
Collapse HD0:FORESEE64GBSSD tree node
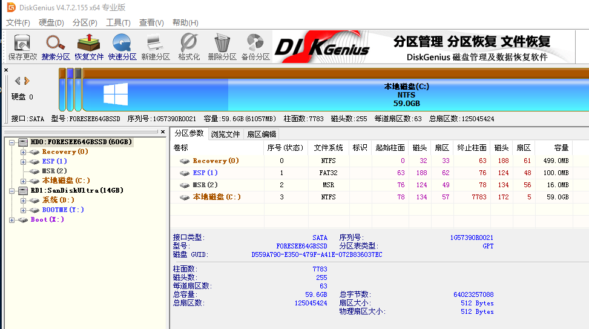[x=12, y=142]
